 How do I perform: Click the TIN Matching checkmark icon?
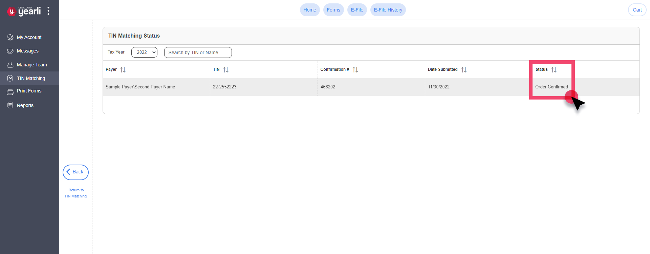(10, 78)
